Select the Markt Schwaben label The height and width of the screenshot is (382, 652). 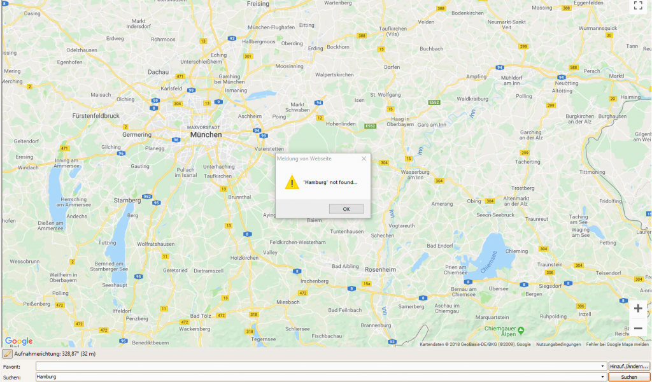pos(297,107)
